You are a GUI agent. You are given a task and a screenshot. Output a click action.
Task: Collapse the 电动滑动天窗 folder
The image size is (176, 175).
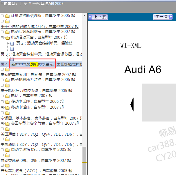[2, 38]
